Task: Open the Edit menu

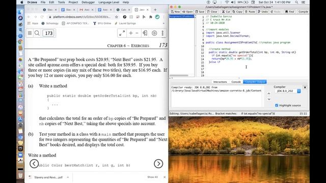Action: (51, 2)
